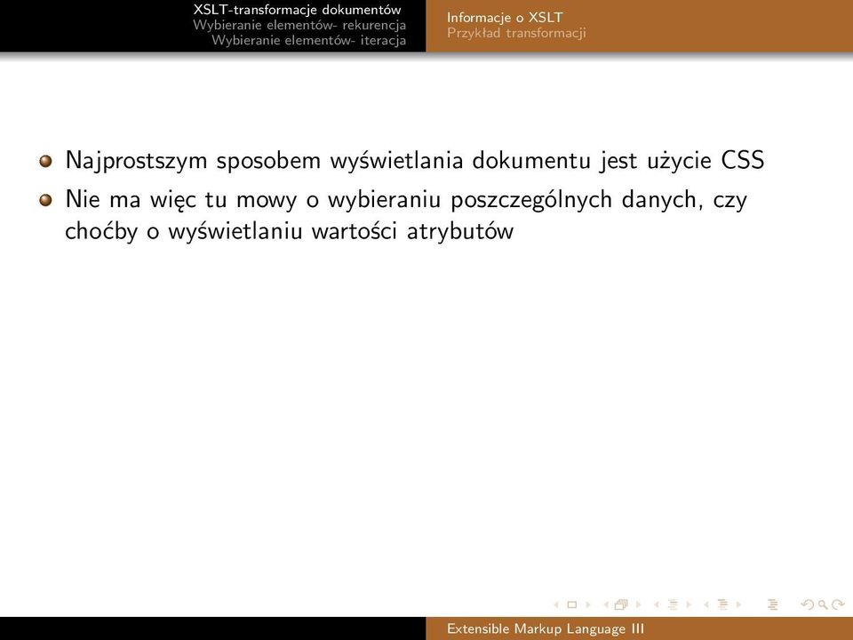Image resolution: width=853 pixels, height=640 pixels.
Task: Open section Wybieranie elementów- rekurencja
Action: (x=299, y=25)
